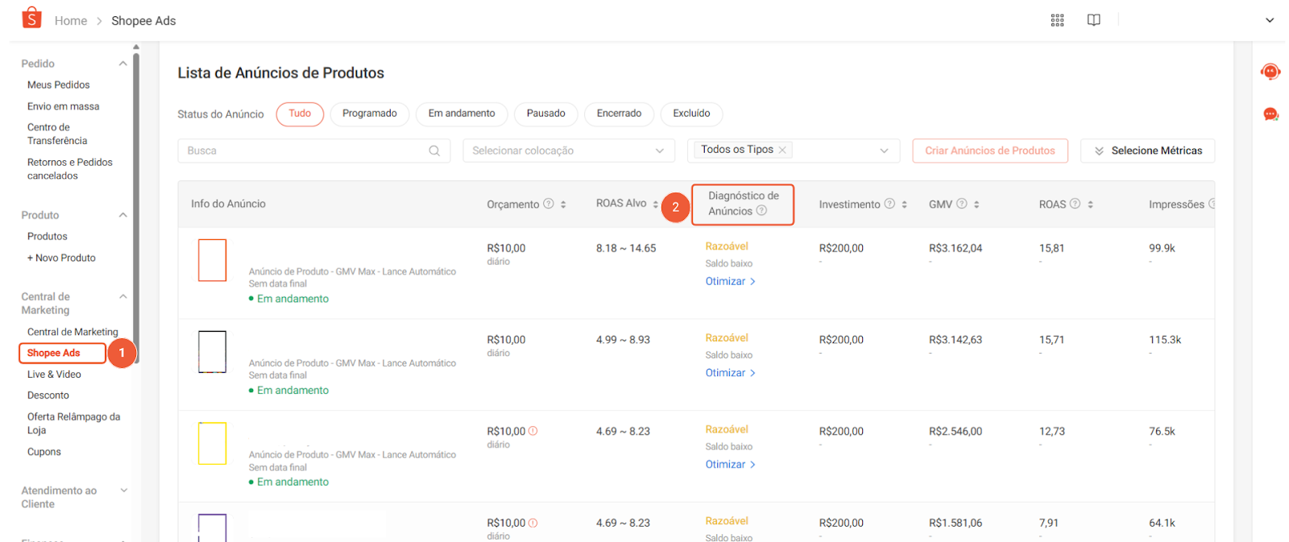Collapse the Central de Marketing section
This screenshot has width=1289, height=542.
coord(123,296)
